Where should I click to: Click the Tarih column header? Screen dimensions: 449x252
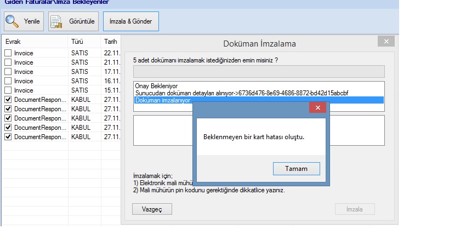pos(110,42)
